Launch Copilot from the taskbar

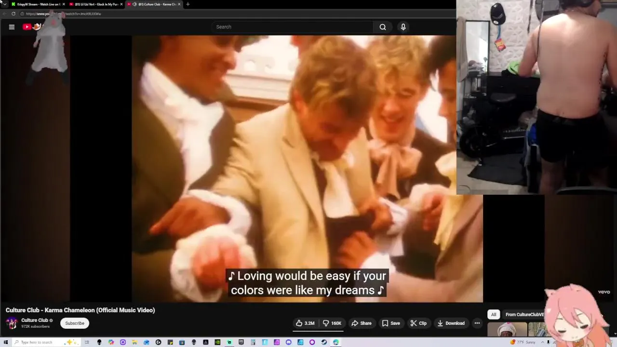111,342
